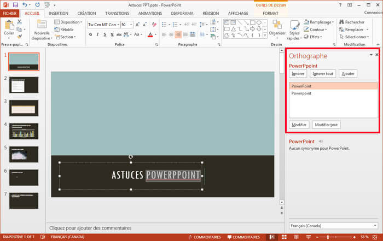Undo the last action
This screenshot has width=383, height=241.
coord(25,4)
